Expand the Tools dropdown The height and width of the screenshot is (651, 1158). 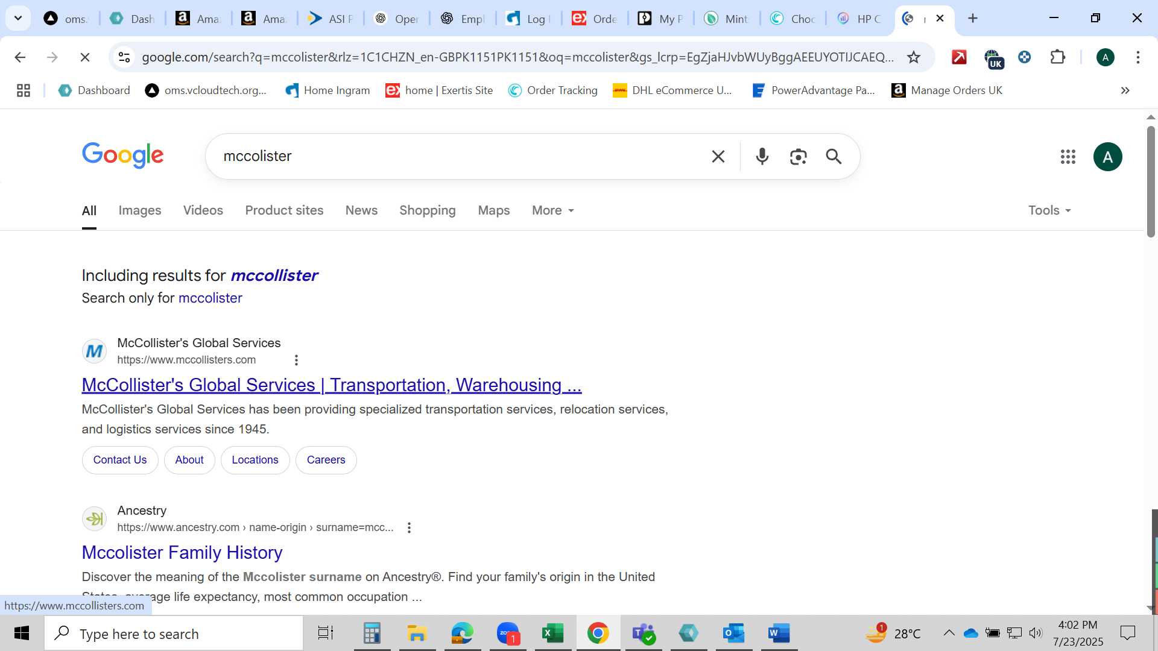(1049, 210)
